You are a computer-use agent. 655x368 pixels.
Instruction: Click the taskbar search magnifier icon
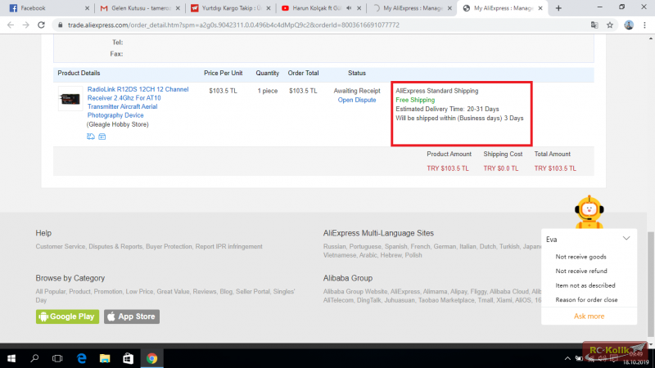tap(34, 358)
